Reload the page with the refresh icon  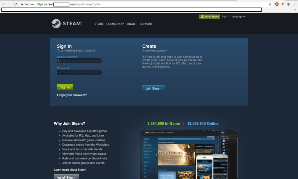(15, 4)
